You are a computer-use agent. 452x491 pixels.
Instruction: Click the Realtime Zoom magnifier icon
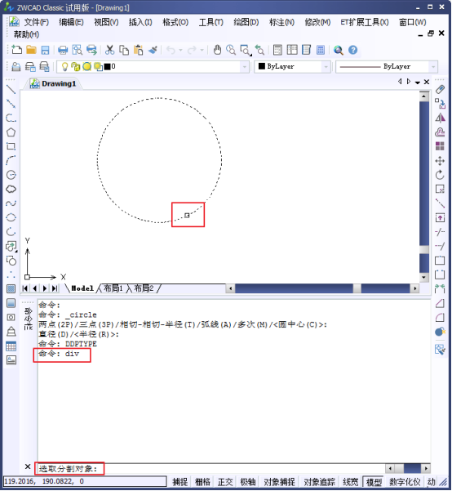click(231, 50)
